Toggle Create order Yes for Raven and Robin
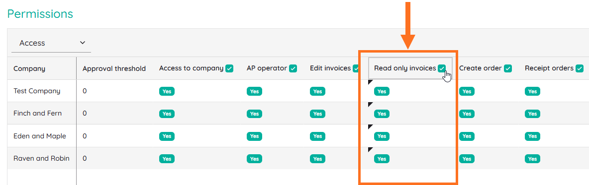The image size is (589, 185). (x=467, y=159)
